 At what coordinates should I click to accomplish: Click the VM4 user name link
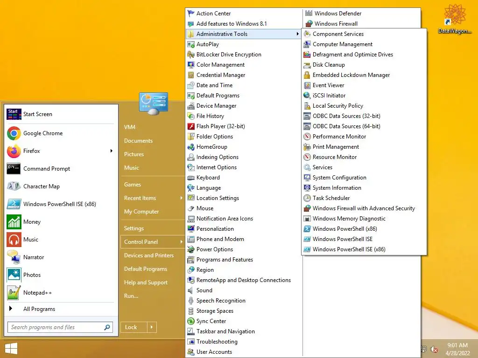(130, 127)
